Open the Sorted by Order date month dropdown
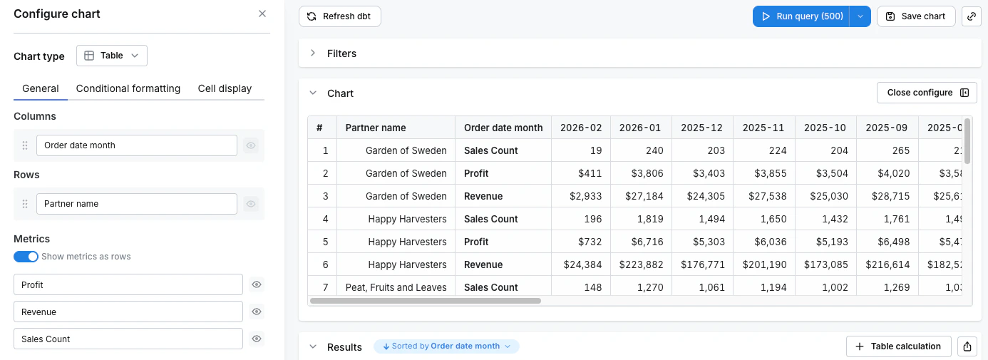Image resolution: width=988 pixels, height=360 pixels. pos(446,346)
